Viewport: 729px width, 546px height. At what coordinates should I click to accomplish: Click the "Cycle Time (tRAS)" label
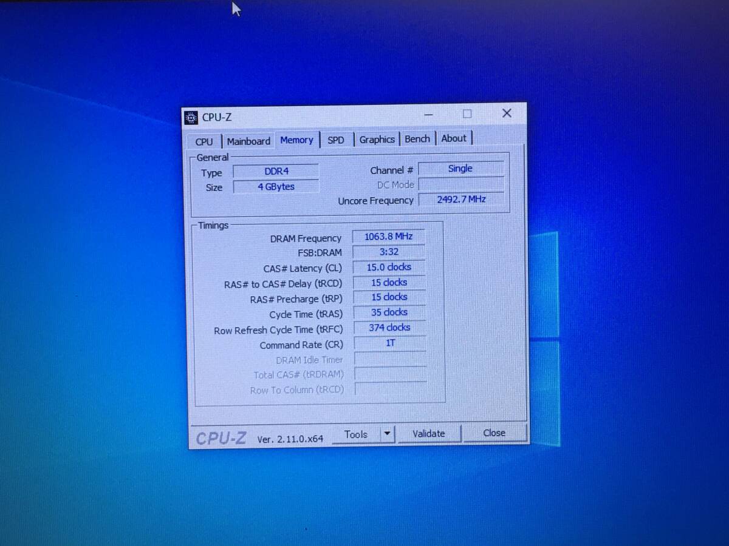click(x=306, y=314)
